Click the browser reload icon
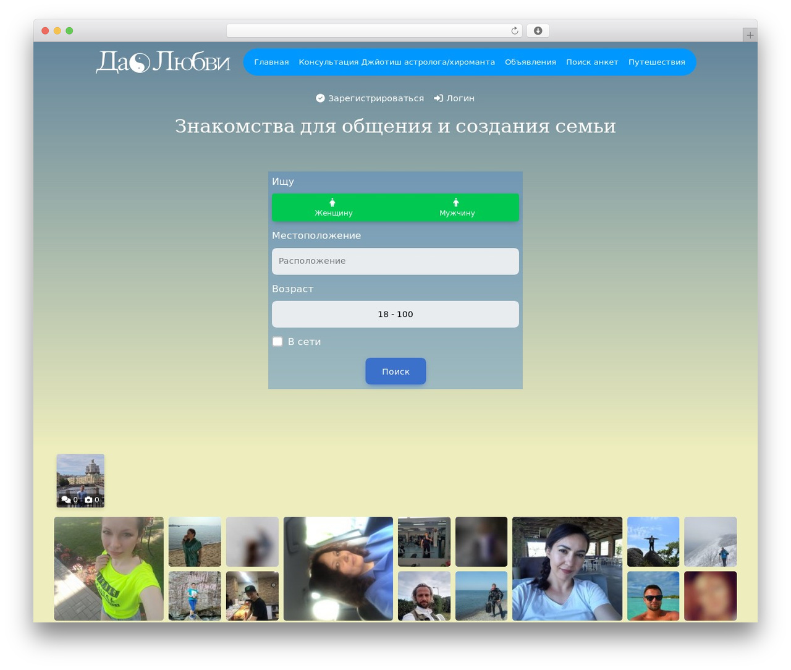Viewport: 791px width, 670px height. pyautogui.click(x=515, y=31)
